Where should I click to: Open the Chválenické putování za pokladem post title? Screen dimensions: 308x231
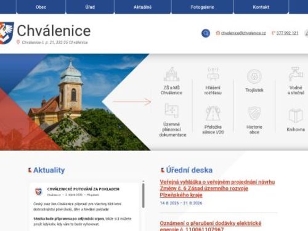pos(83,189)
